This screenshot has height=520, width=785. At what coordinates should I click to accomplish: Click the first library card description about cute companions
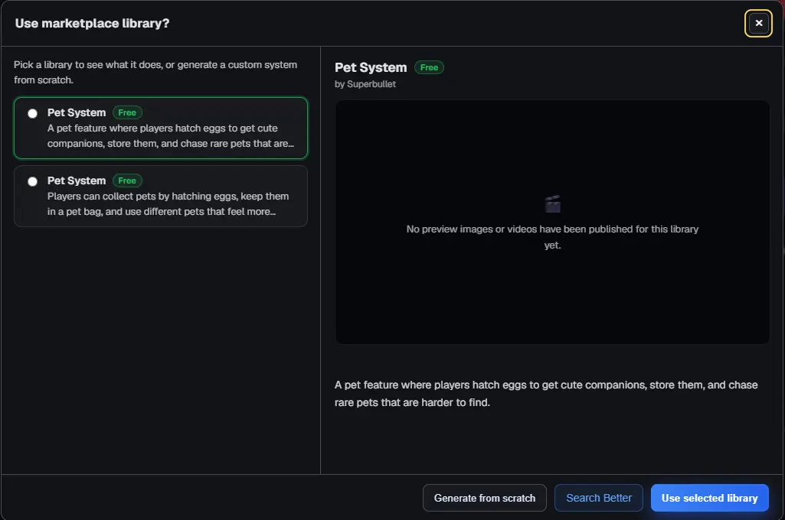(171, 136)
